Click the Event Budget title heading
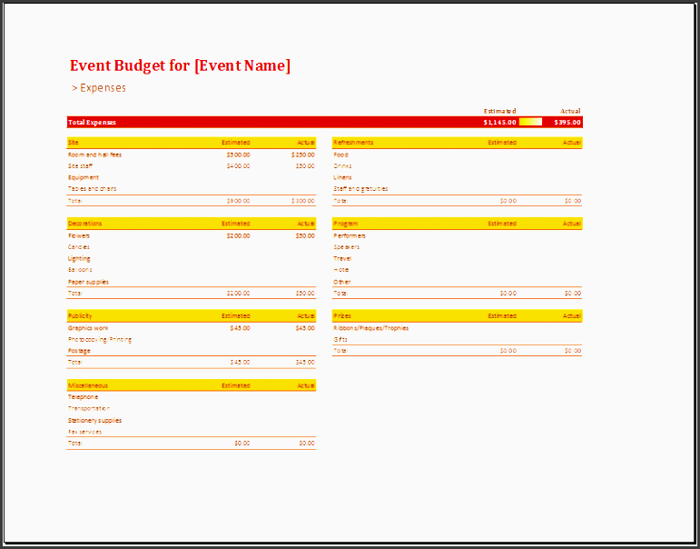700x549 pixels. 180,65
